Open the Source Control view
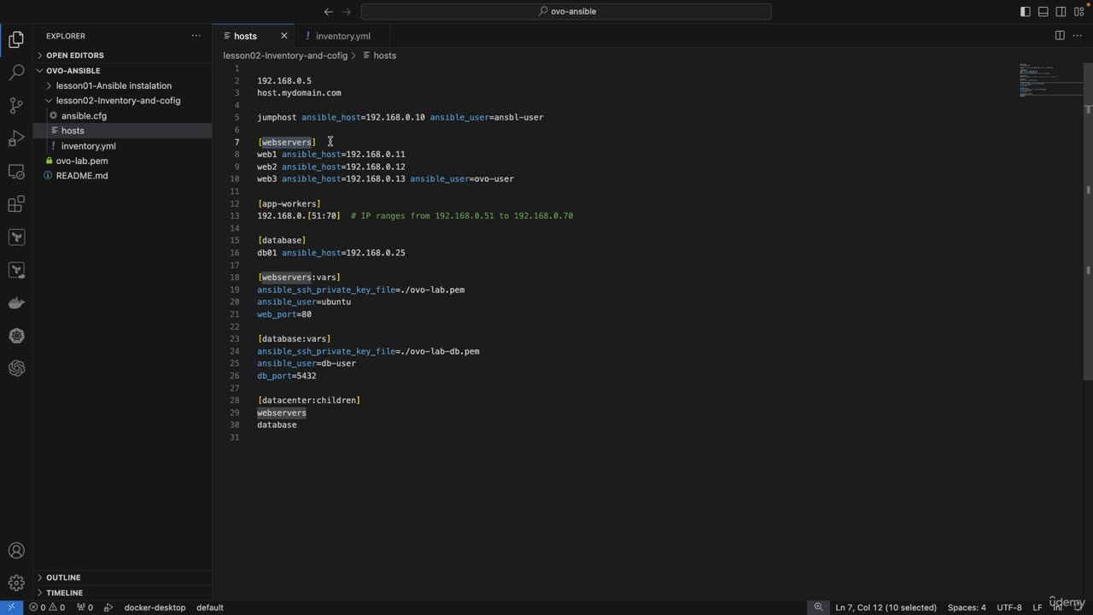 [x=16, y=105]
